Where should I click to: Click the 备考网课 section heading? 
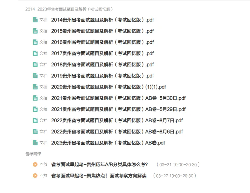pyautogui.click(x=33, y=154)
